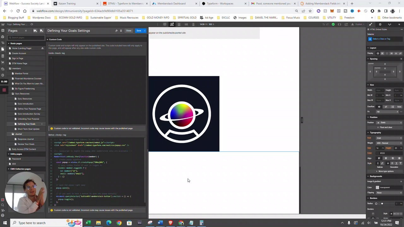Click the Close settings button

point(128,31)
